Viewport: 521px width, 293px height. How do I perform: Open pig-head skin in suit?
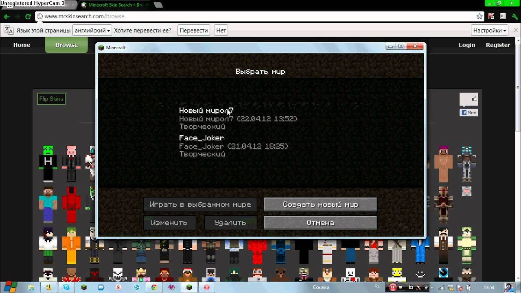pos(71,164)
